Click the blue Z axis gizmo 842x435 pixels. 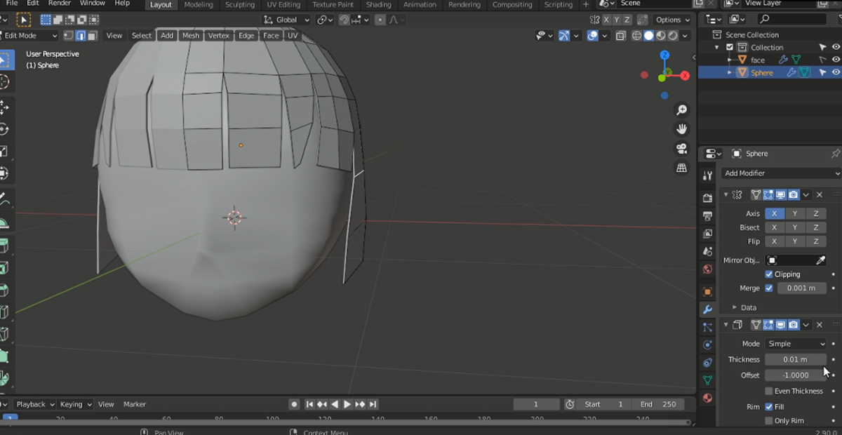665,55
